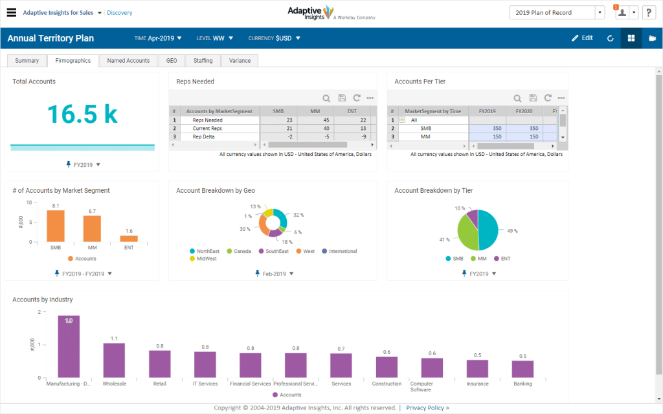Open the Privacy Policy link
This screenshot has height=414, width=663.
pyautogui.click(x=427, y=408)
